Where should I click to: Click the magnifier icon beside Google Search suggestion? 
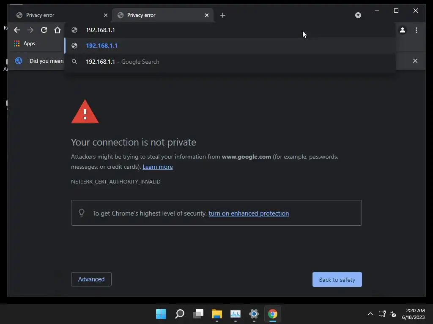(x=74, y=62)
